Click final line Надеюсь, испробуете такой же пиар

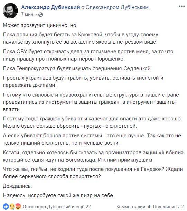(x=58, y=195)
